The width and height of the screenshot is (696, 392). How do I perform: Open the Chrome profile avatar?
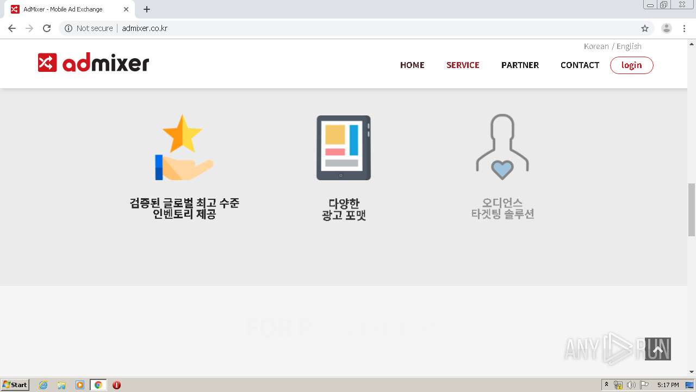click(667, 28)
